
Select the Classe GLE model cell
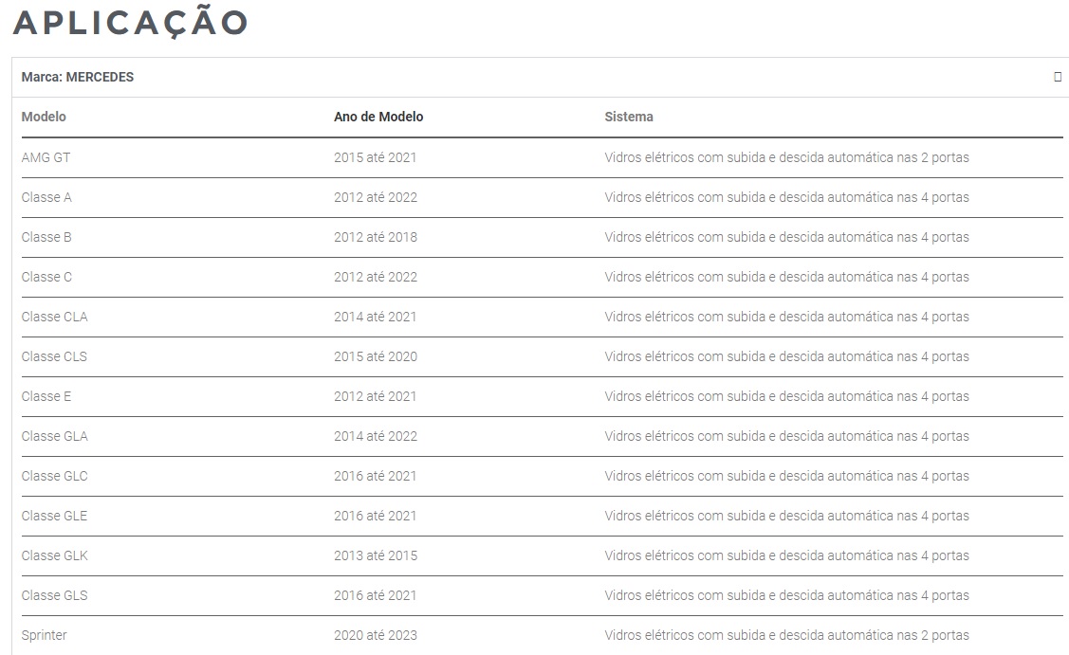coord(55,516)
